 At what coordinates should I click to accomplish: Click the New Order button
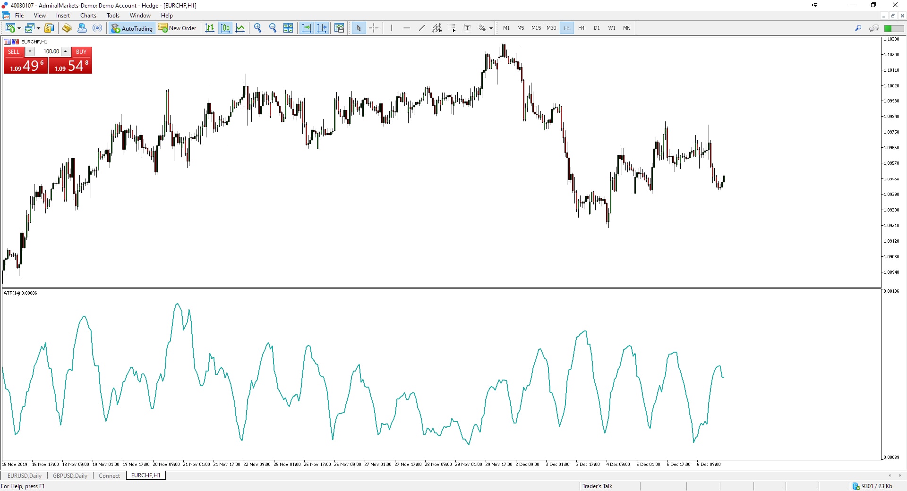pyautogui.click(x=177, y=28)
